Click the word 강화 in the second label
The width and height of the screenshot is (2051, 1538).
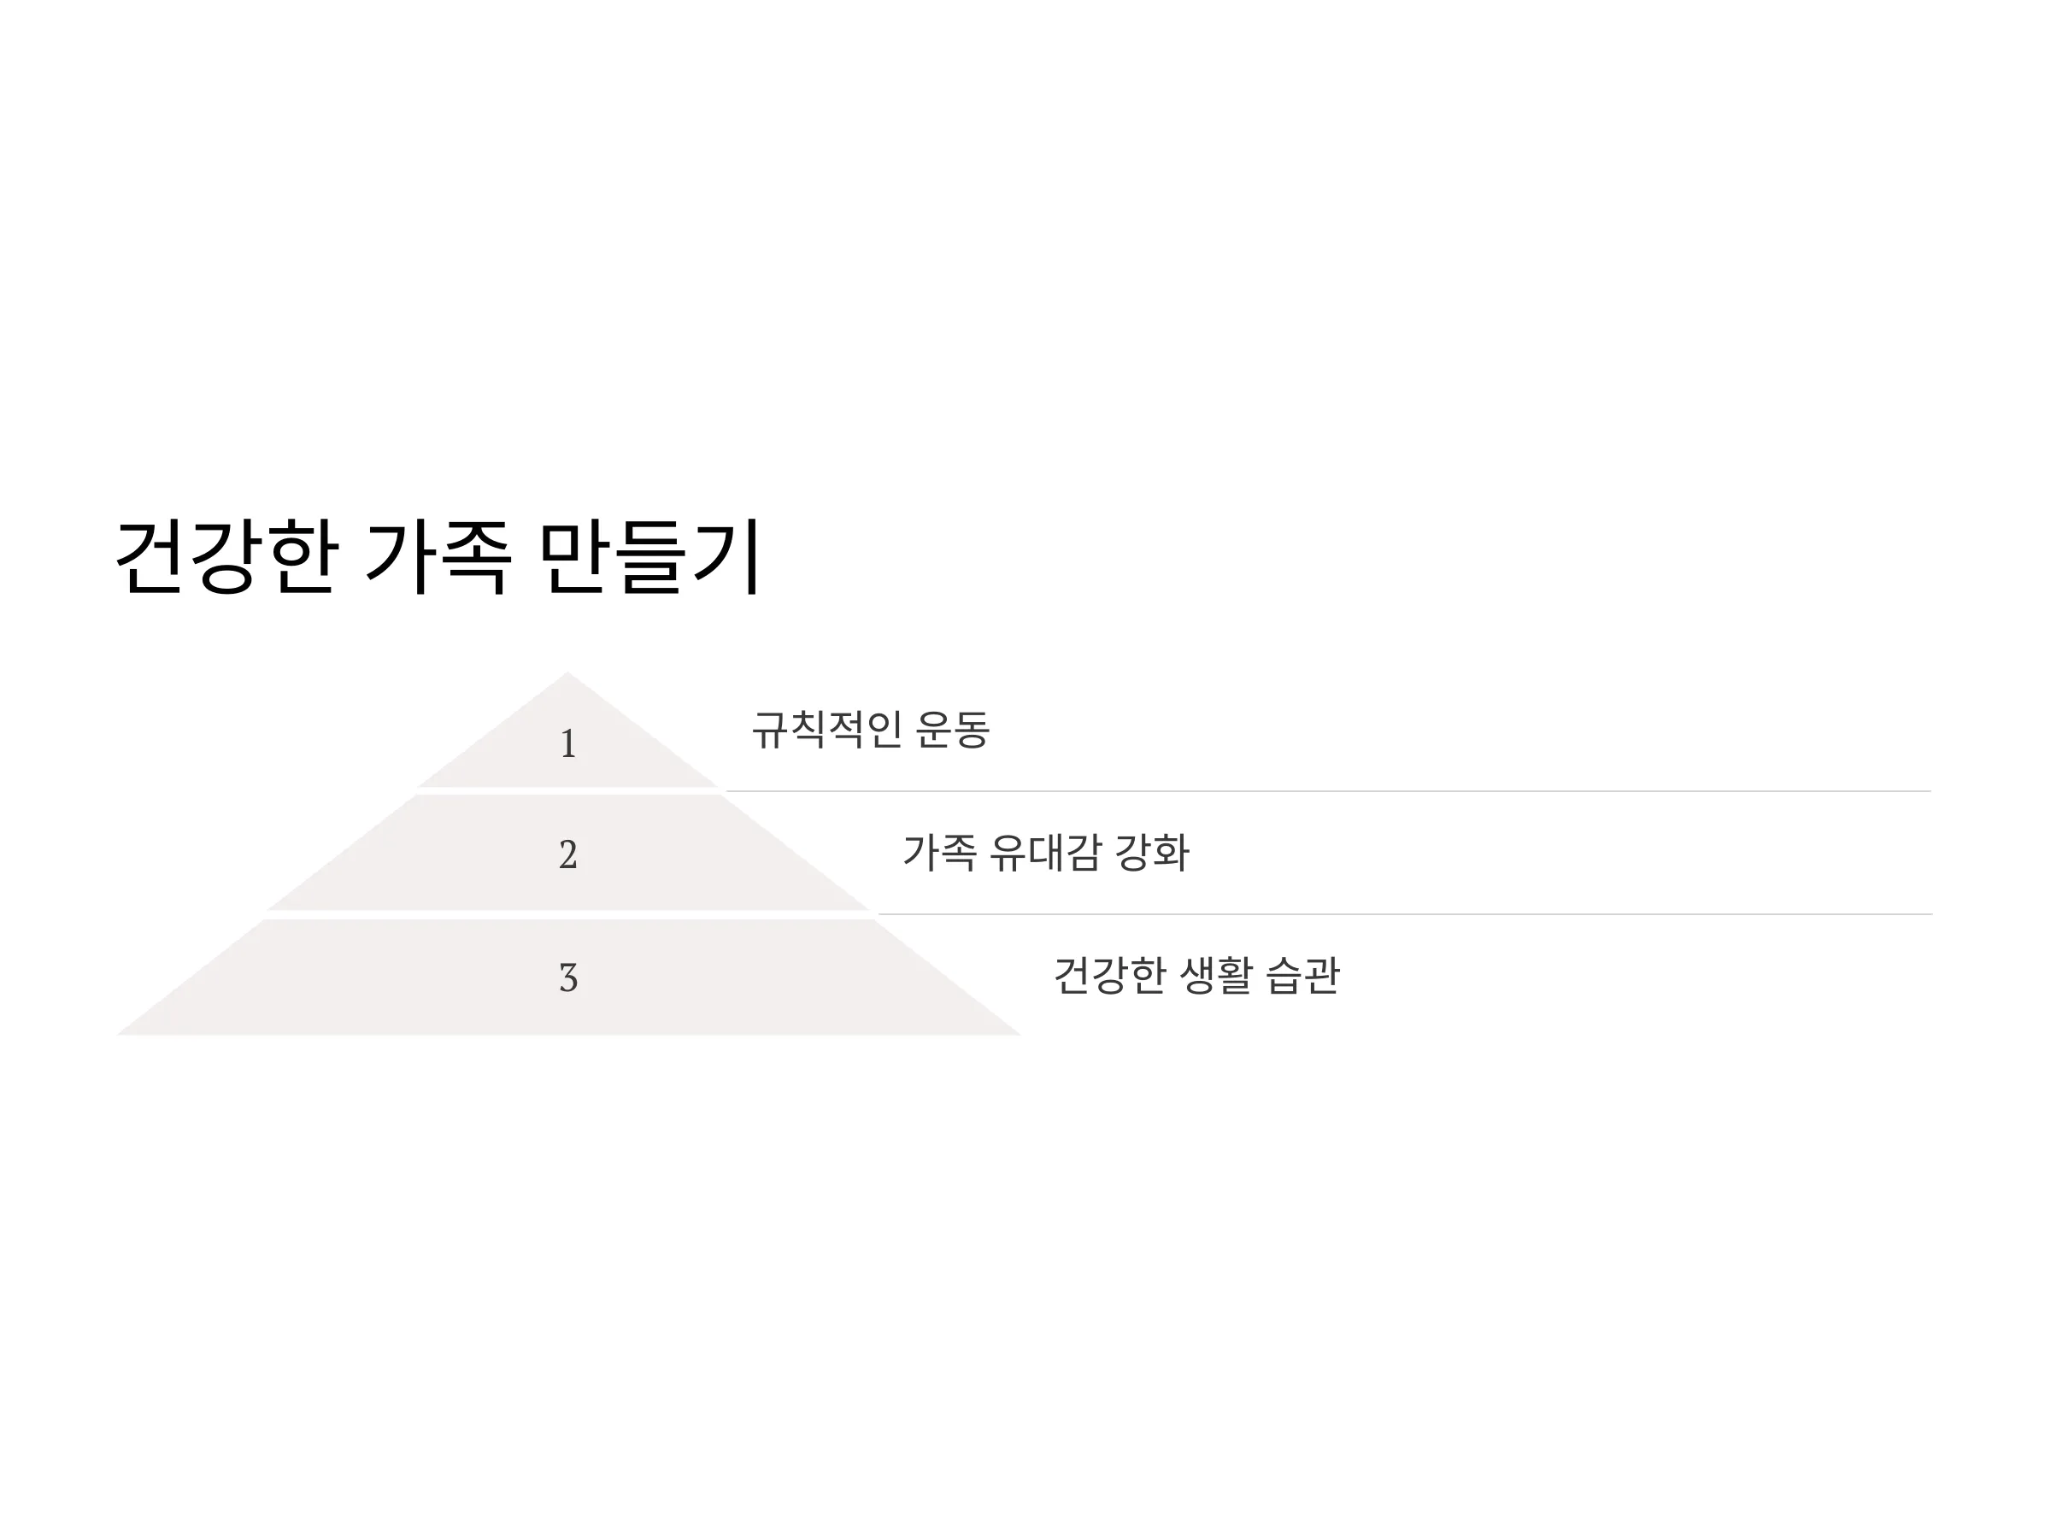[x=1152, y=852]
